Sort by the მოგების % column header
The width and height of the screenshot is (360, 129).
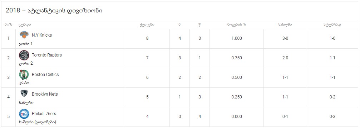coord(236,25)
